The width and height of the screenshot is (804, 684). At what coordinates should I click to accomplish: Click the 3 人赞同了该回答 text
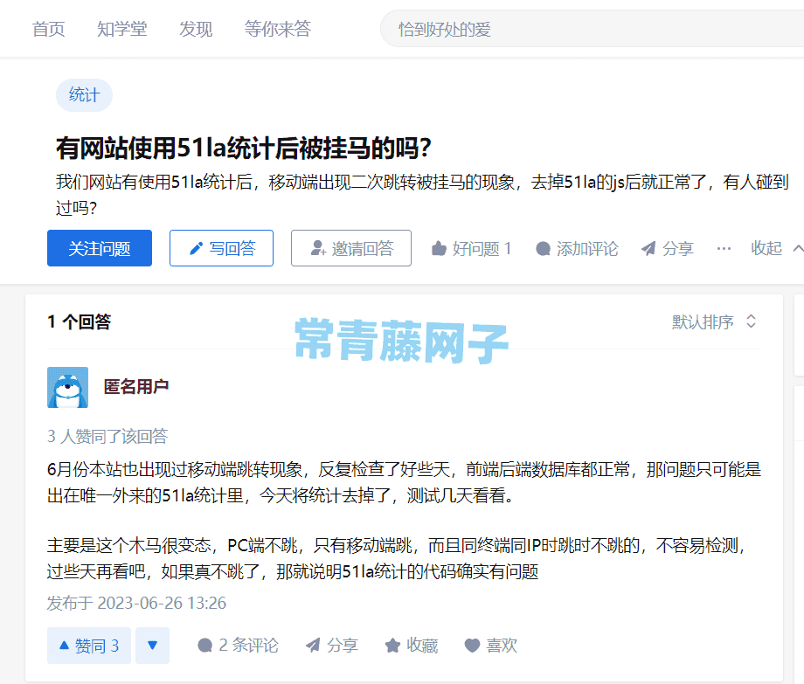[107, 436]
